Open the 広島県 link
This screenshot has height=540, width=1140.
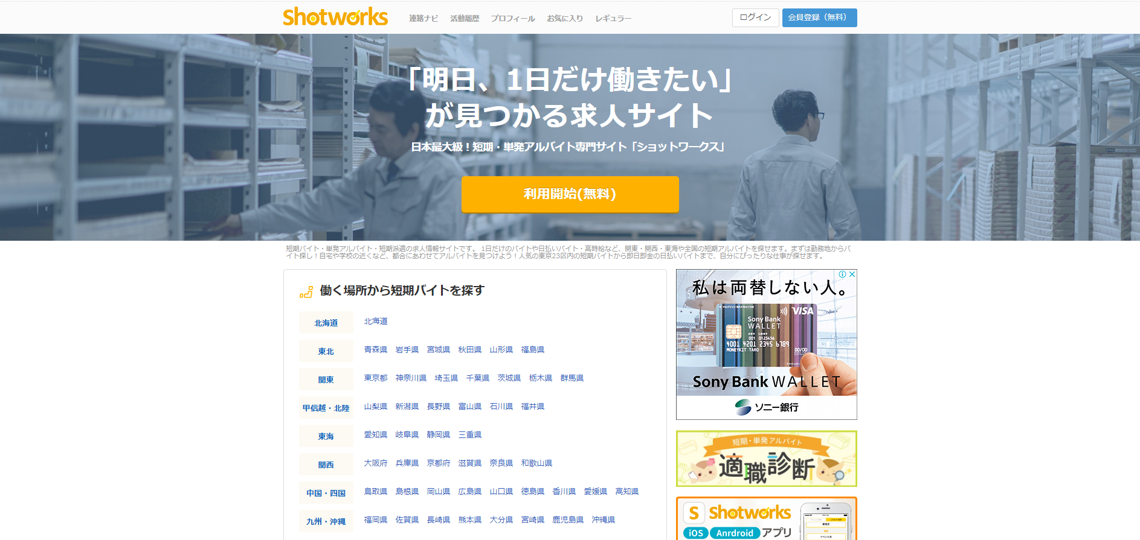(470, 491)
